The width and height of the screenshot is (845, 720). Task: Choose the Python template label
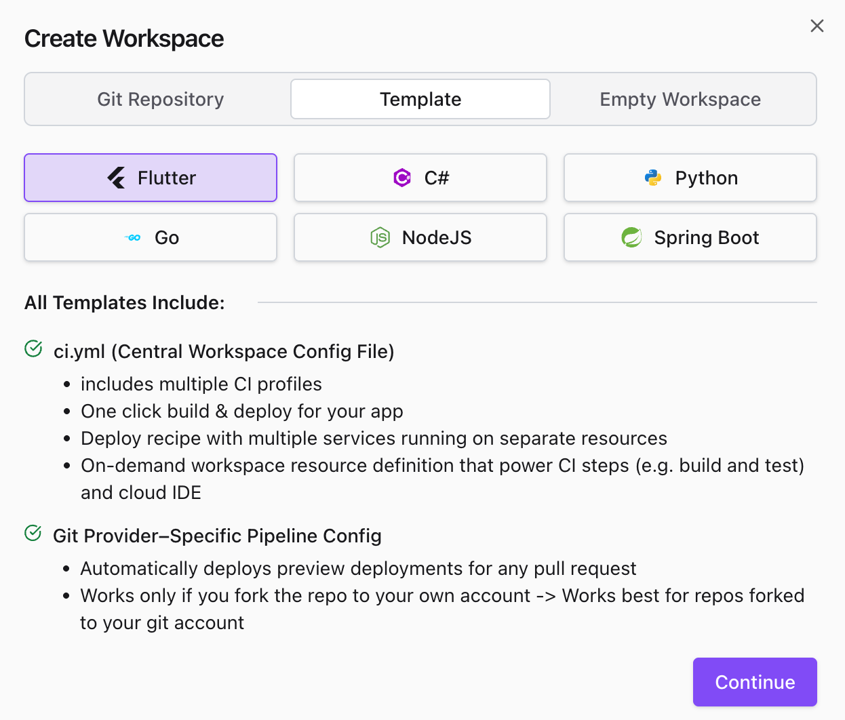click(x=706, y=178)
